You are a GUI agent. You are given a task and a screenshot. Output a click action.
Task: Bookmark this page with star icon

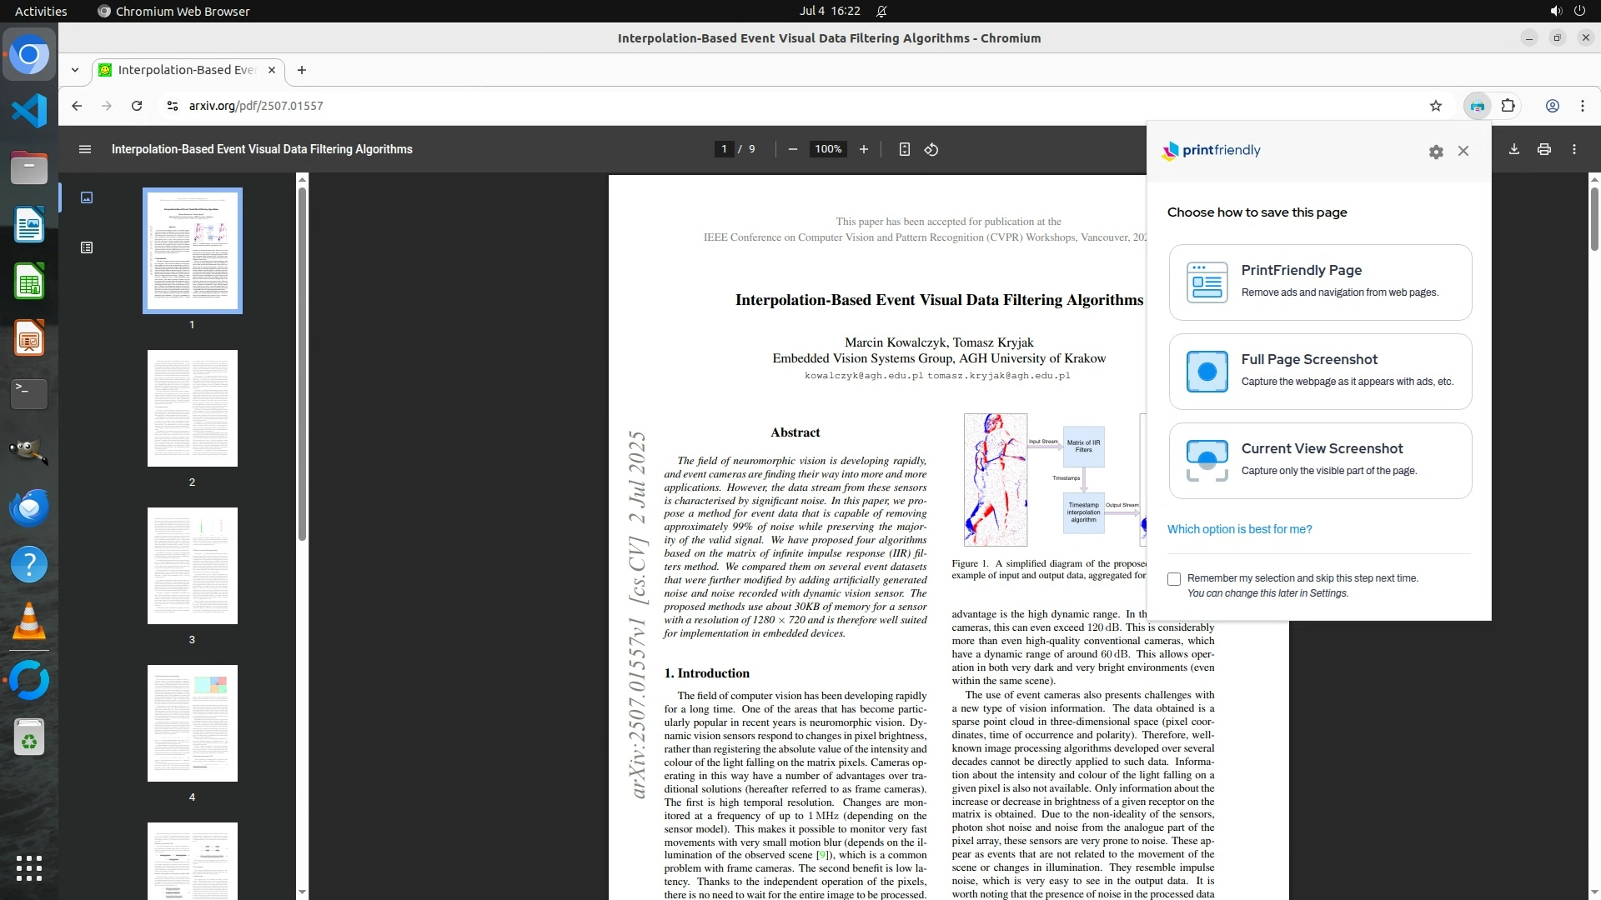[x=1435, y=106]
